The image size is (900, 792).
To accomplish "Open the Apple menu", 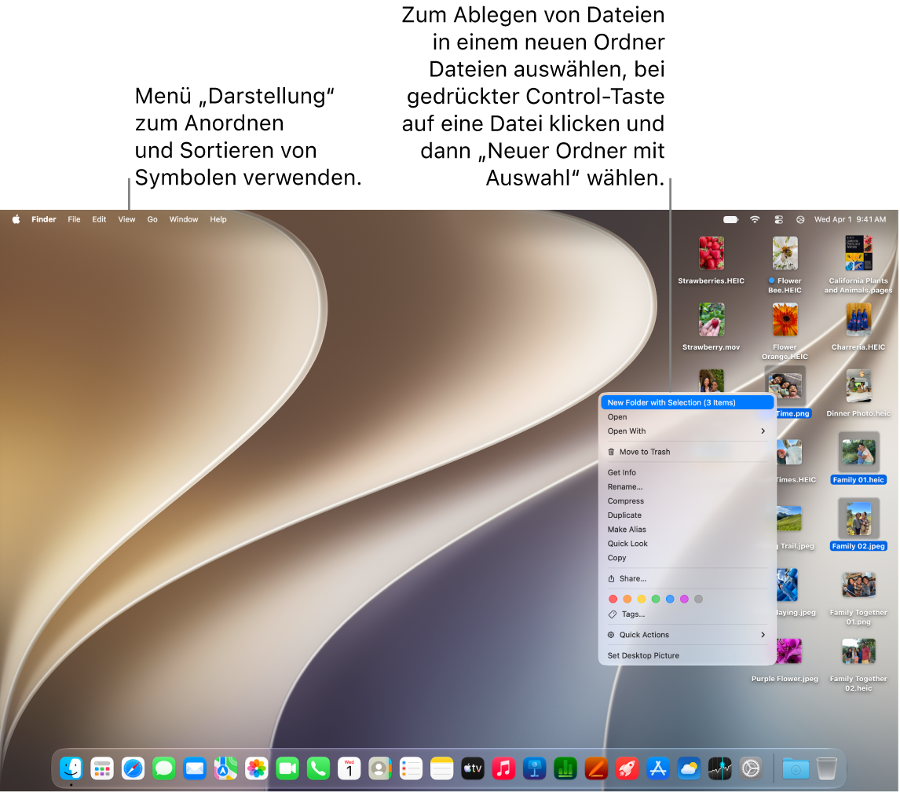I will (x=16, y=219).
